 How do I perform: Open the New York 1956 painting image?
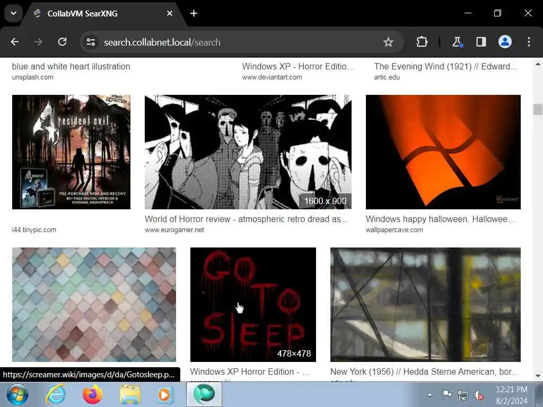pyautogui.click(x=425, y=305)
